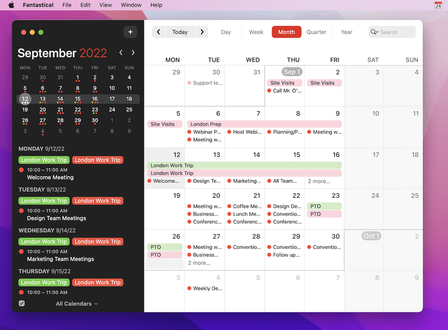Open the Window menu
The height and width of the screenshot is (330, 448).
pos(131,5)
